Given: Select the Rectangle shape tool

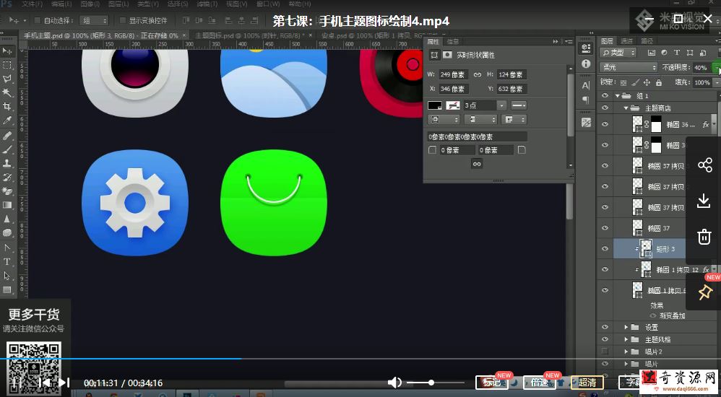Looking at the screenshot, I should pos(7,290).
